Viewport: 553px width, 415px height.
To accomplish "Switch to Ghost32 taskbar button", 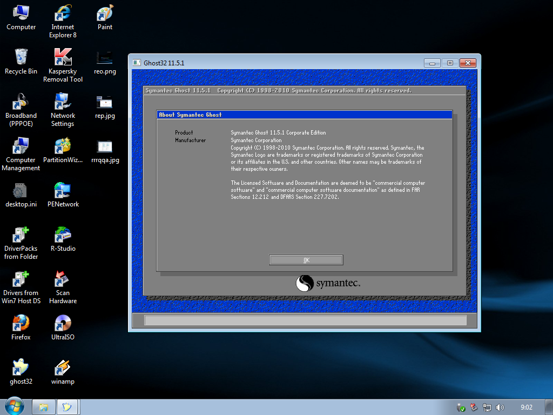I will [67, 407].
